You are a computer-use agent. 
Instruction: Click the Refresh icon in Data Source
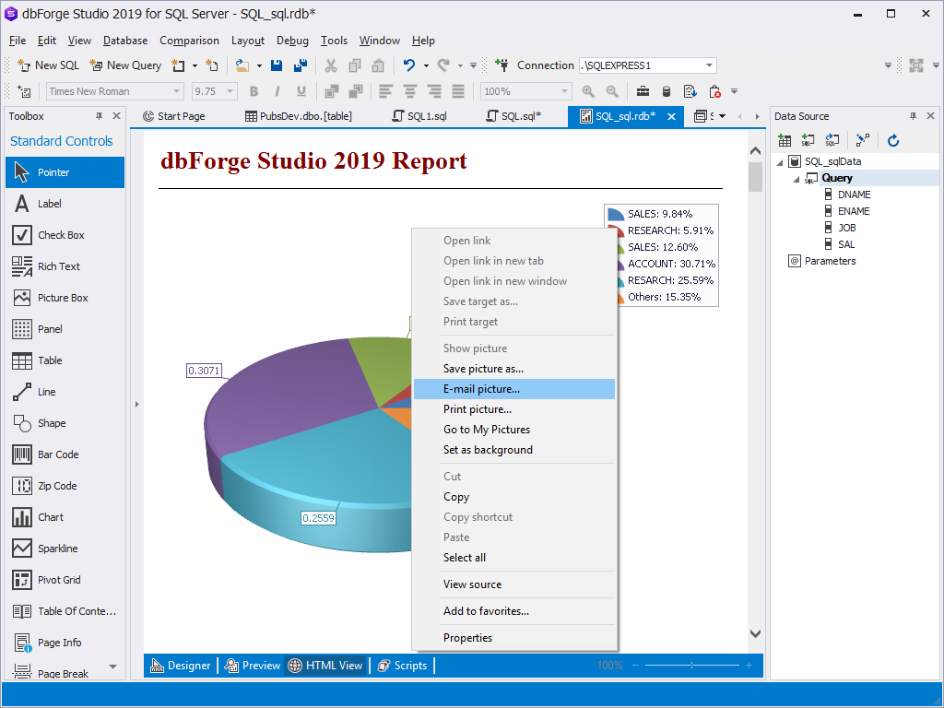(x=893, y=140)
